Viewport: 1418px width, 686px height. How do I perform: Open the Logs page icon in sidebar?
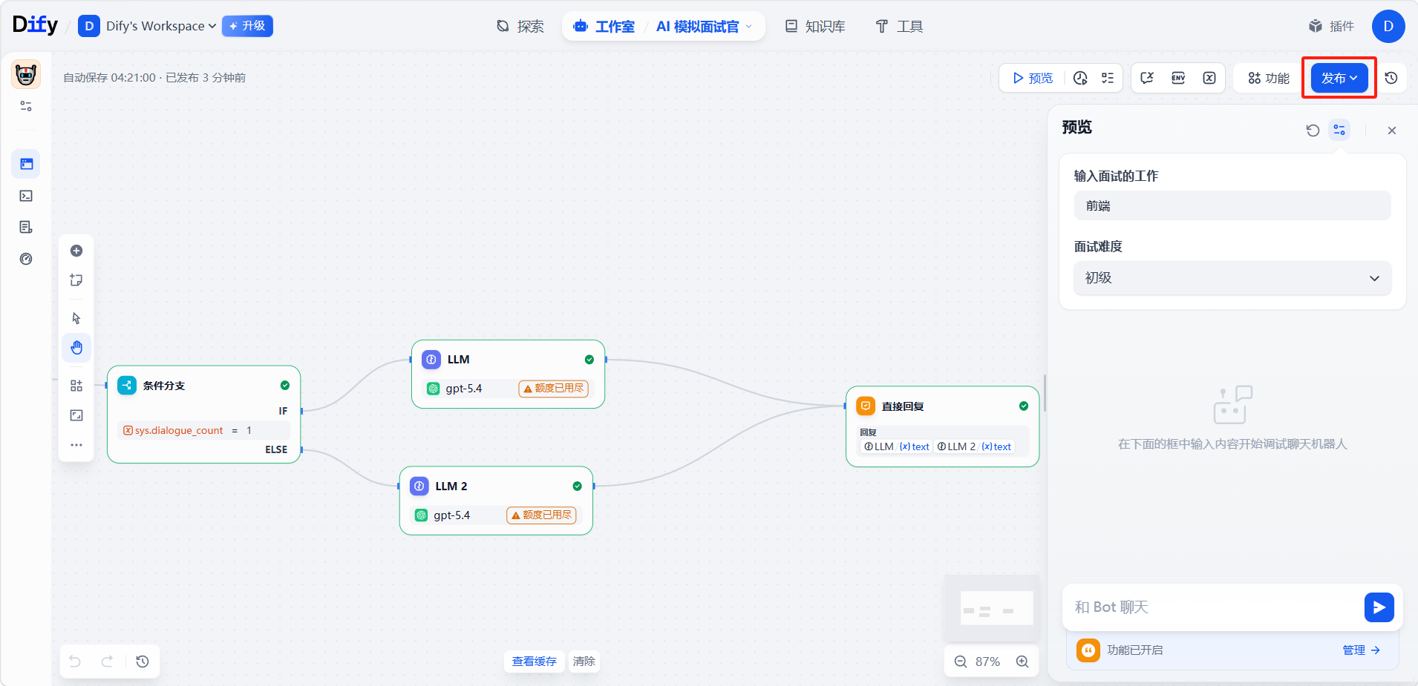pos(26,227)
